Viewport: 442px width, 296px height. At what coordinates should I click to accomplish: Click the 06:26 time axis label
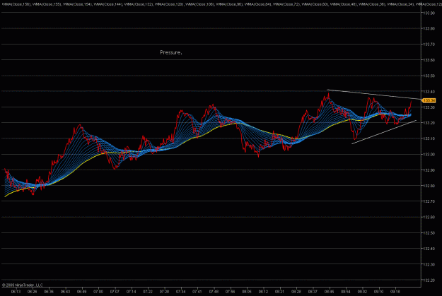(33, 292)
